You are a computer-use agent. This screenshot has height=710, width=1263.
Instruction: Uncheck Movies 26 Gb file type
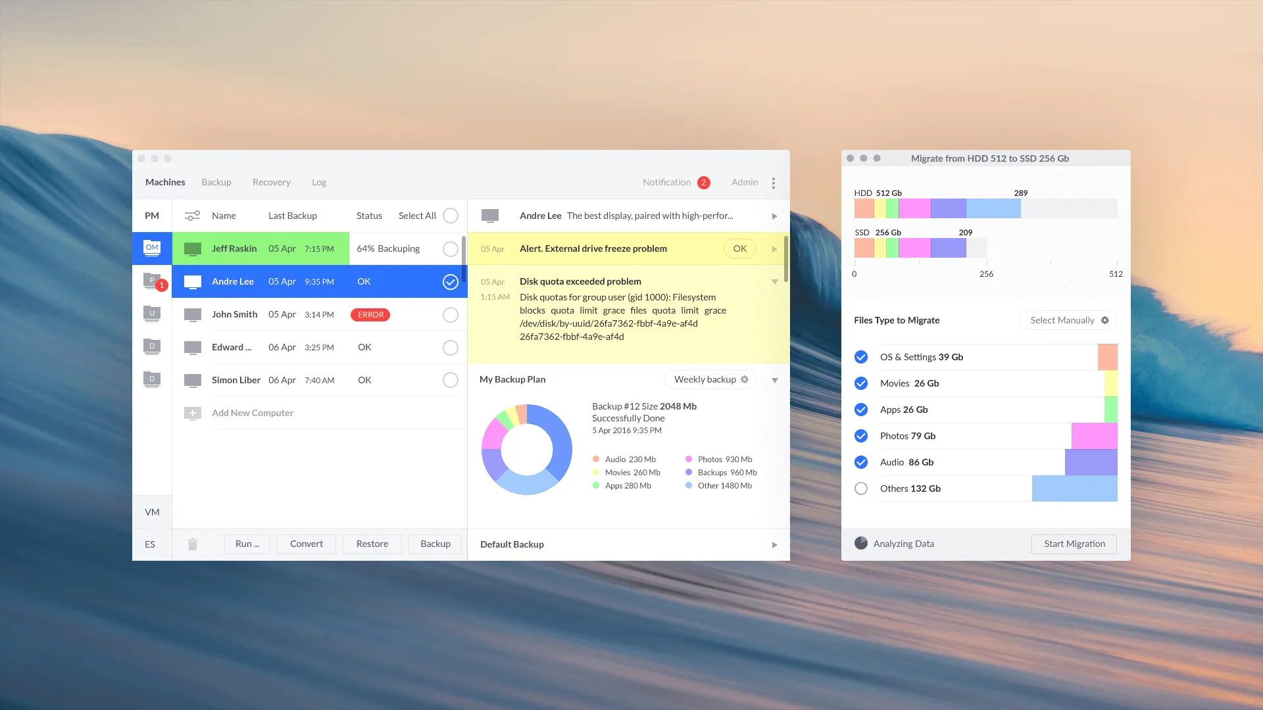(x=861, y=383)
